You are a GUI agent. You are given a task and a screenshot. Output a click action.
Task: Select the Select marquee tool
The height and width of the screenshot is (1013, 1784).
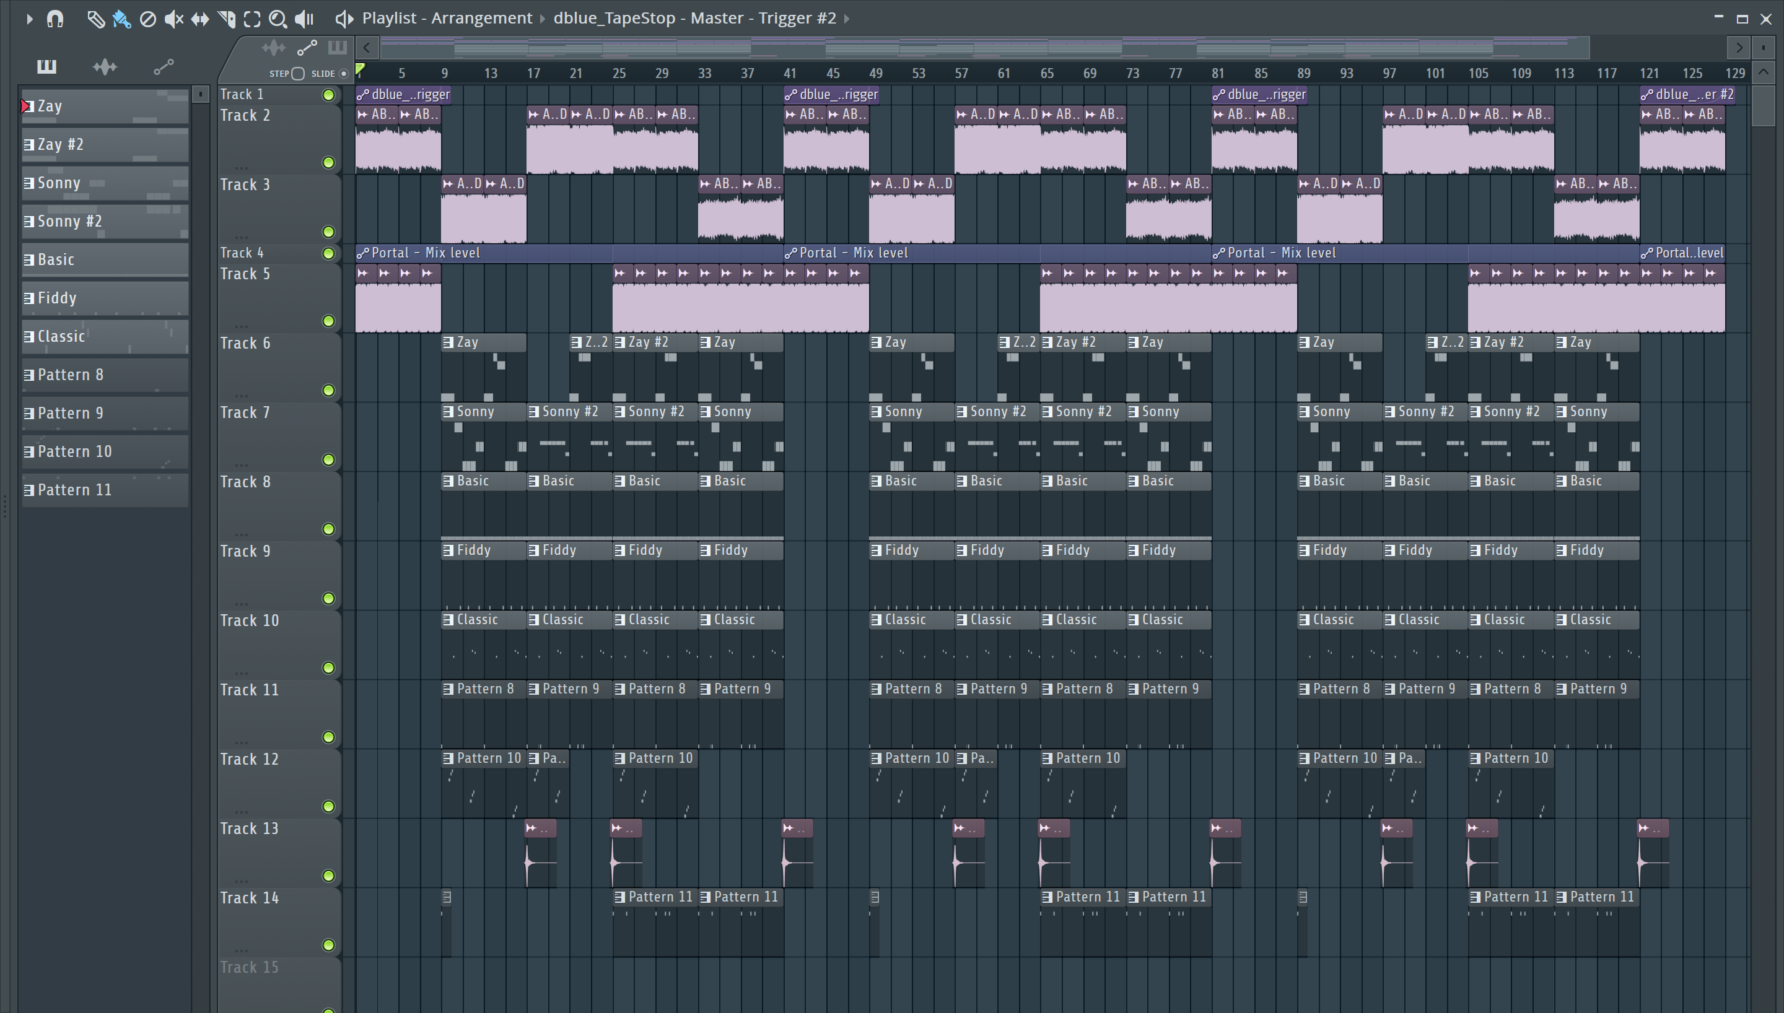(252, 19)
